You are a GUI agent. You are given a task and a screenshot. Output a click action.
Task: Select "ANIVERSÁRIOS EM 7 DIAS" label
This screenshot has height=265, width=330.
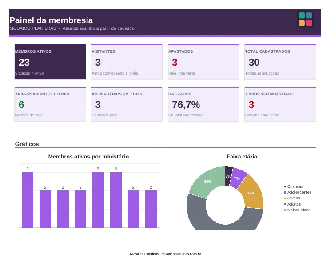point(117,94)
